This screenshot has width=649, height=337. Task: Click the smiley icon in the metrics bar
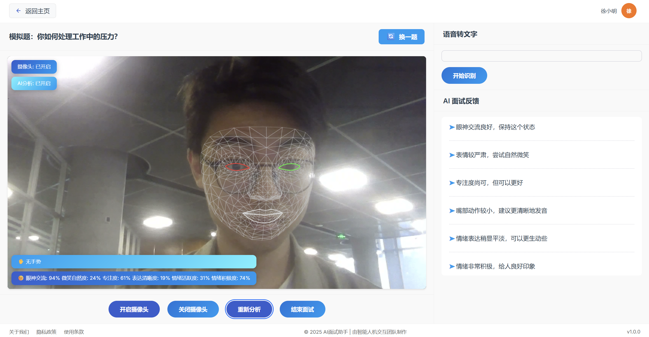tap(21, 278)
